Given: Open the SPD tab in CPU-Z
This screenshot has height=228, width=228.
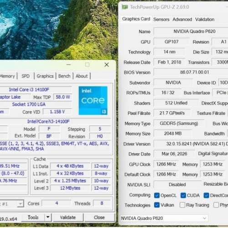Looking at the screenshot, I should pos(26,76).
